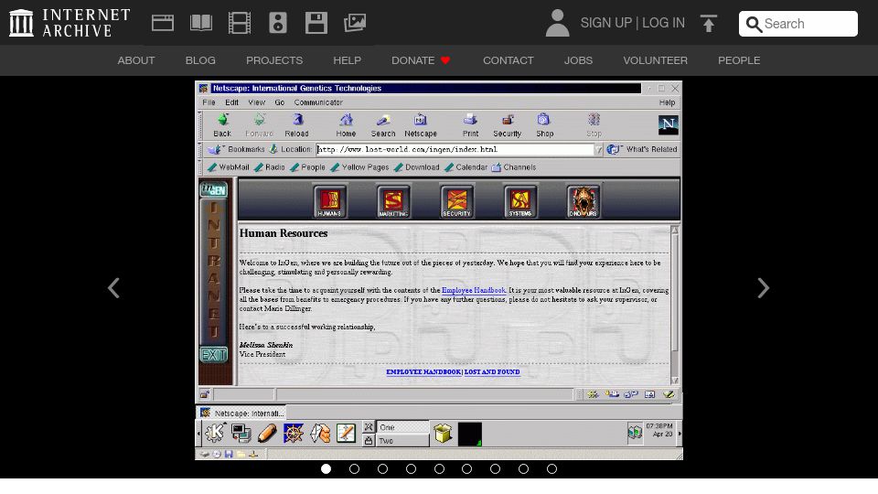
Task: Click the upload arrow icon
Action: coord(709,23)
